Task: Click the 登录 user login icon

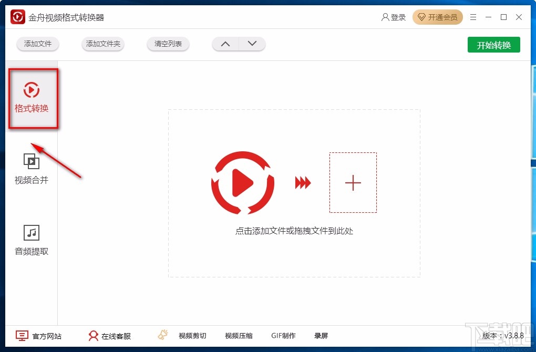Action: pos(386,17)
